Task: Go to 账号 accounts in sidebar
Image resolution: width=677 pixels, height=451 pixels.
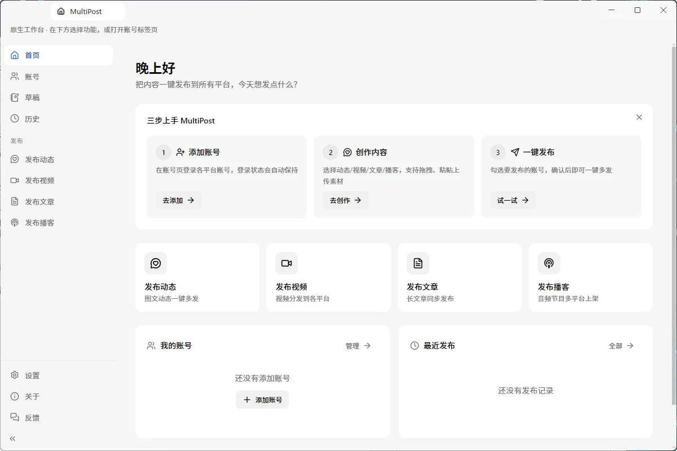Action: click(x=59, y=77)
